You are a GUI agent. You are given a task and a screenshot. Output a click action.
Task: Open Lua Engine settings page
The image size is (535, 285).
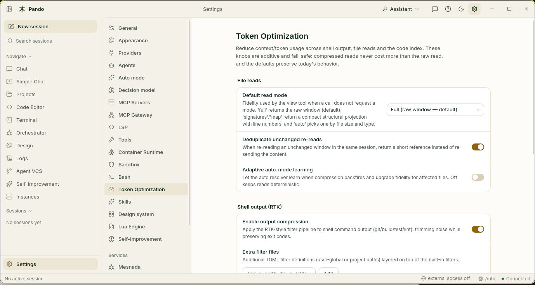pos(146,226)
